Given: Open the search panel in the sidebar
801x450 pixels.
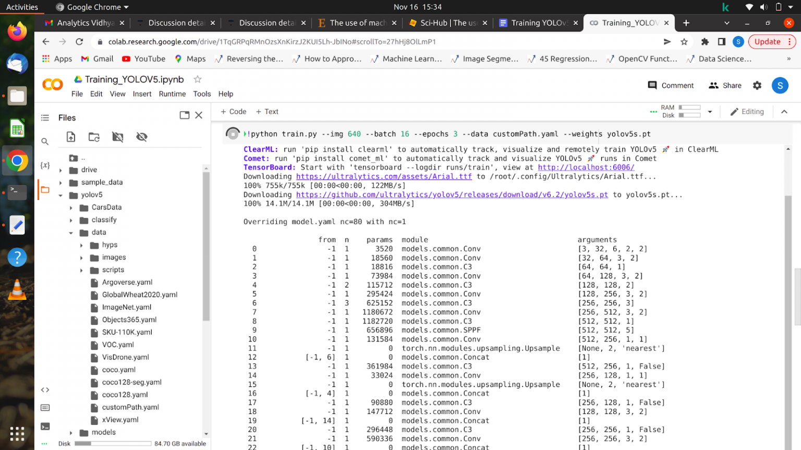Looking at the screenshot, I should tap(45, 141).
